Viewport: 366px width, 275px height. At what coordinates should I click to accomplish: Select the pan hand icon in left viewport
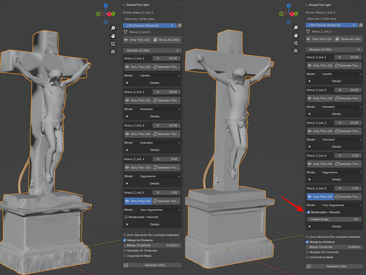click(113, 36)
